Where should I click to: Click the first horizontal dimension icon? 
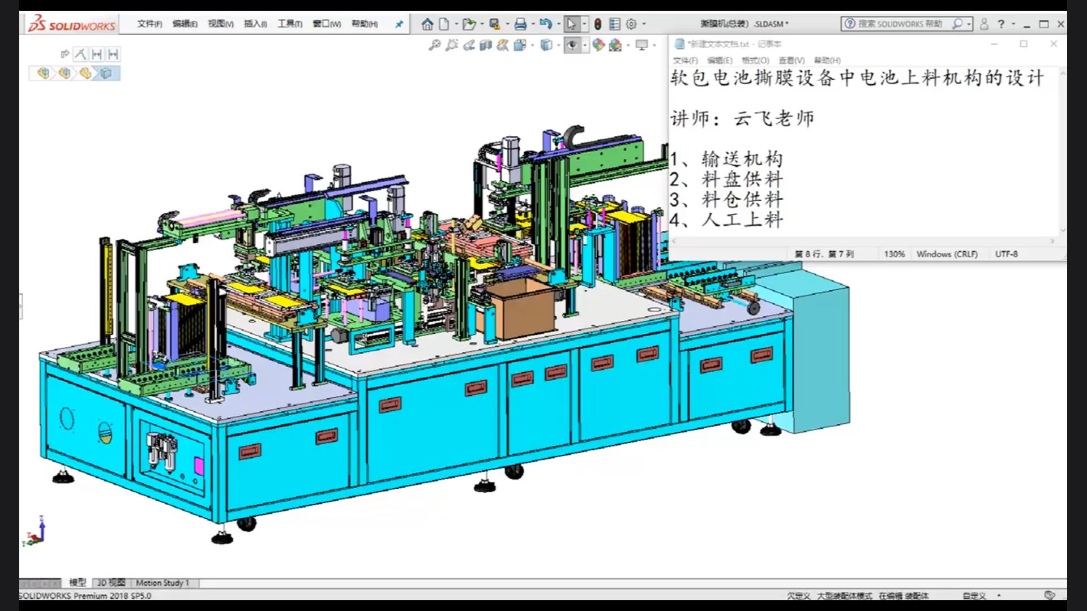[97, 54]
